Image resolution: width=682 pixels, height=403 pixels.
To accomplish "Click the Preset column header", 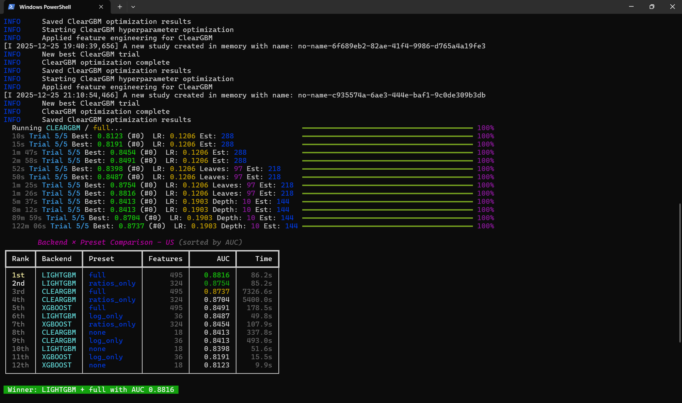I will click(101, 259).
